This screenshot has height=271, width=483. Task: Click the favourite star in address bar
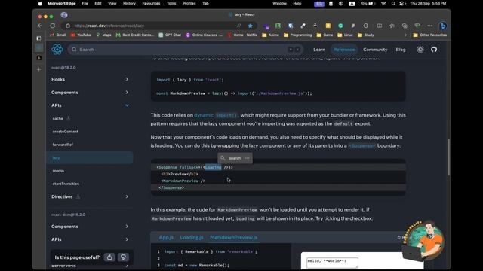[251, 26]
